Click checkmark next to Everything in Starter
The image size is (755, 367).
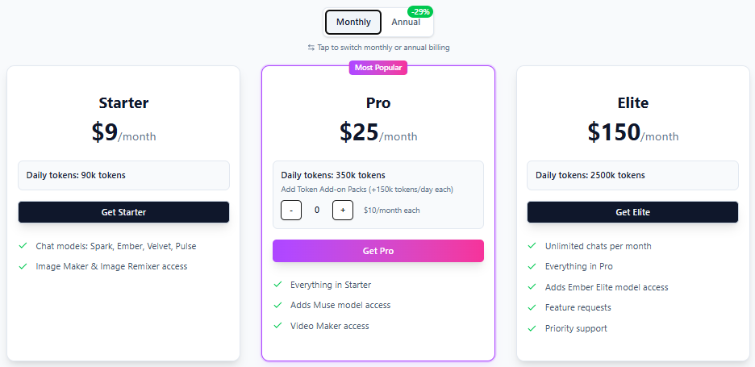[x=277, y=285]
